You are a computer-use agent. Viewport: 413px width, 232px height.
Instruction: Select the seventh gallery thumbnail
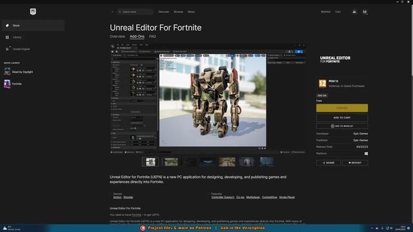[x=267, y=162]
